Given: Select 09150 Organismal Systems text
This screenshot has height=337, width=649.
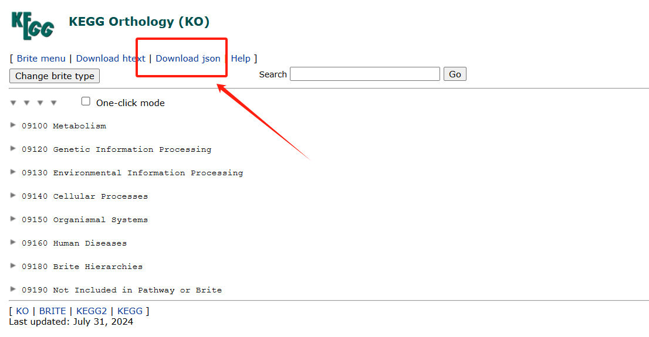Looking at the screenshot, I should click(x=85, y=220).
